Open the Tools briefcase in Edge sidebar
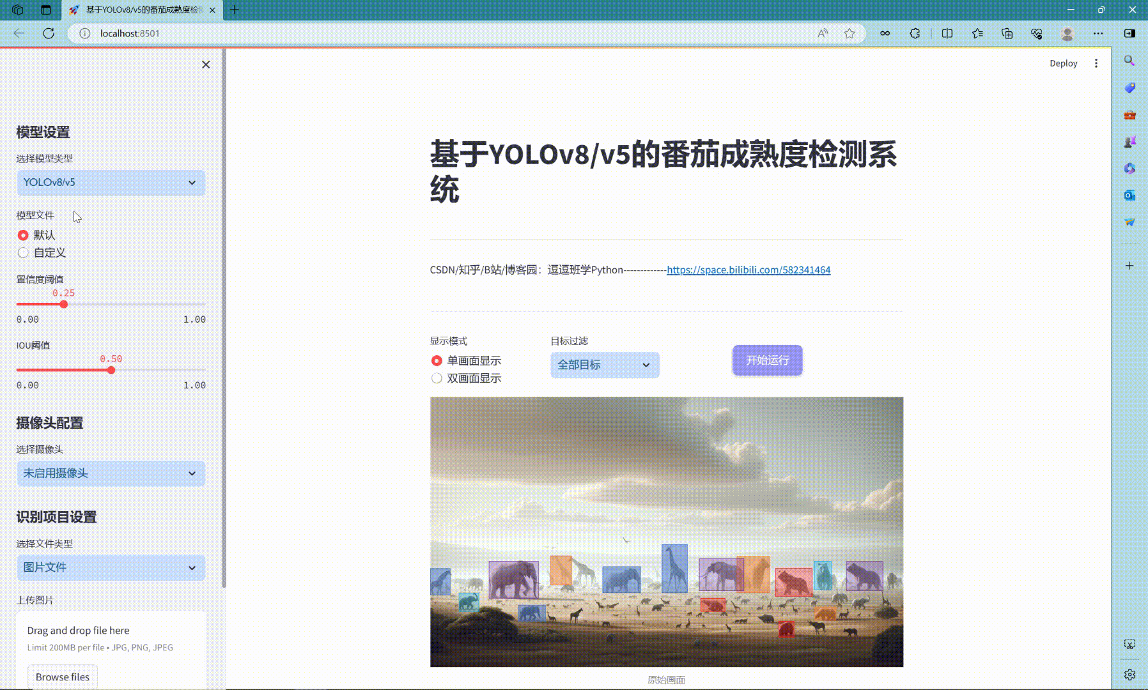 [1129, 115]
